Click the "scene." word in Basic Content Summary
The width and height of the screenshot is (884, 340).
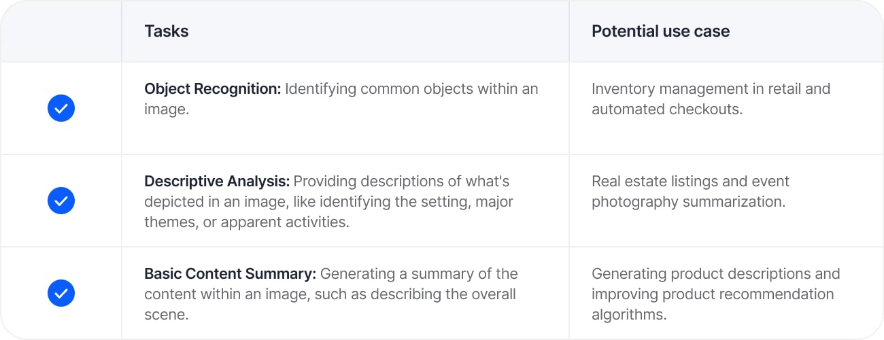pos(165,315)
